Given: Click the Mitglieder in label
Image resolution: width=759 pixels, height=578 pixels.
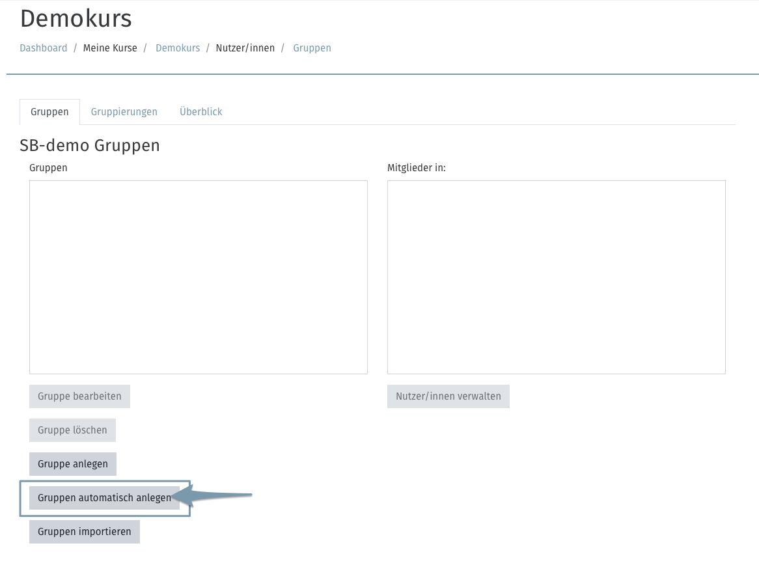Looking at the screenshot, I should [417, 168].
